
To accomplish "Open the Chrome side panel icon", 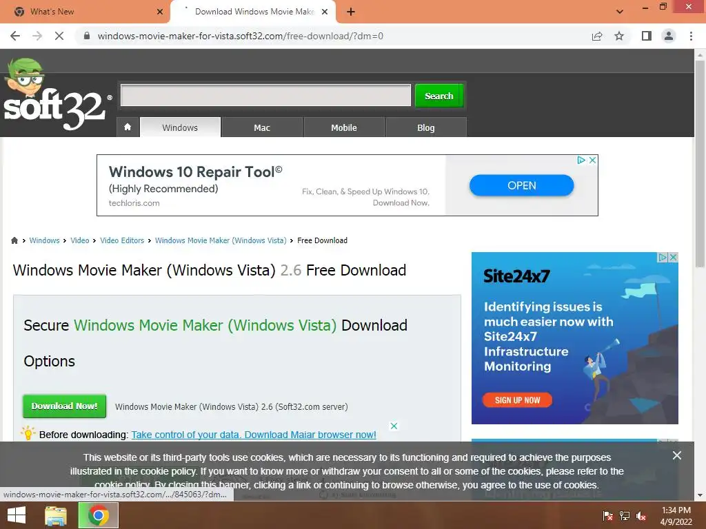I will (647, 36).
